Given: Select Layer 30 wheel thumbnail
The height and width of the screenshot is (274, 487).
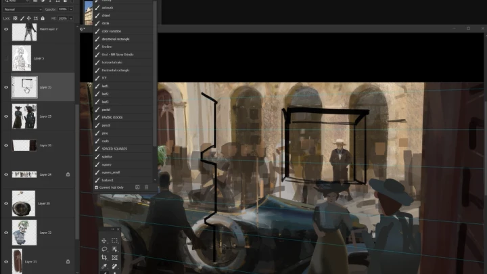Looking at the screenshot, I should 24,204.
